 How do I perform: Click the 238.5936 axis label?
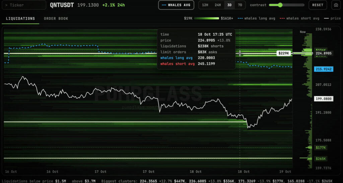(x=323, y=29)
